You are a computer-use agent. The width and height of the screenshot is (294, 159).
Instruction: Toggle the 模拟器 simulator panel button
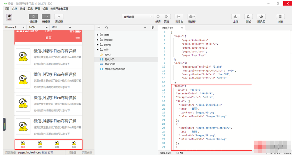[33, 16]
